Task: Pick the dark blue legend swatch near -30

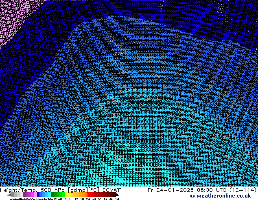Action: [38, 194]
